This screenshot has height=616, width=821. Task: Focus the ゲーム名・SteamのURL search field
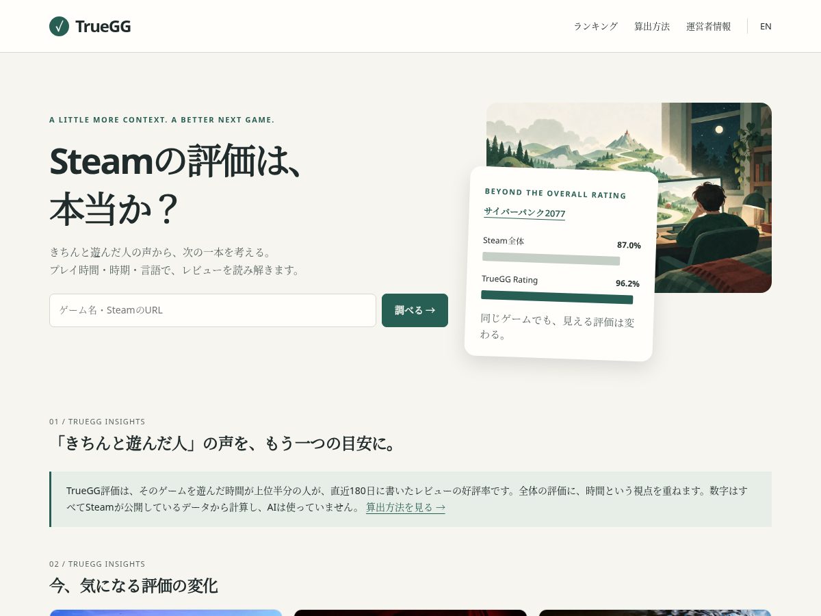213,310
